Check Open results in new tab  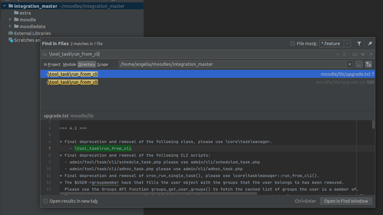coord(45,201)
